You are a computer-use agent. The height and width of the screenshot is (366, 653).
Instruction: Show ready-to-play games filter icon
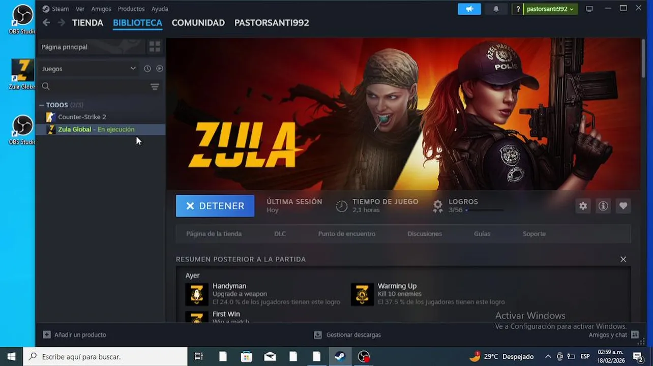coord(160,69)
